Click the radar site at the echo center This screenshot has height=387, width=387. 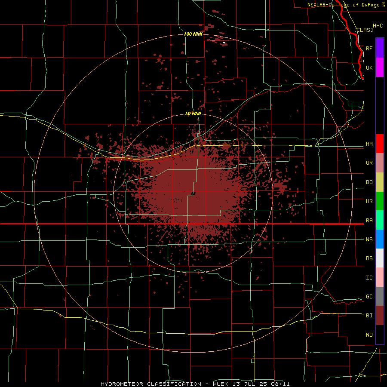tap(193, 193)
